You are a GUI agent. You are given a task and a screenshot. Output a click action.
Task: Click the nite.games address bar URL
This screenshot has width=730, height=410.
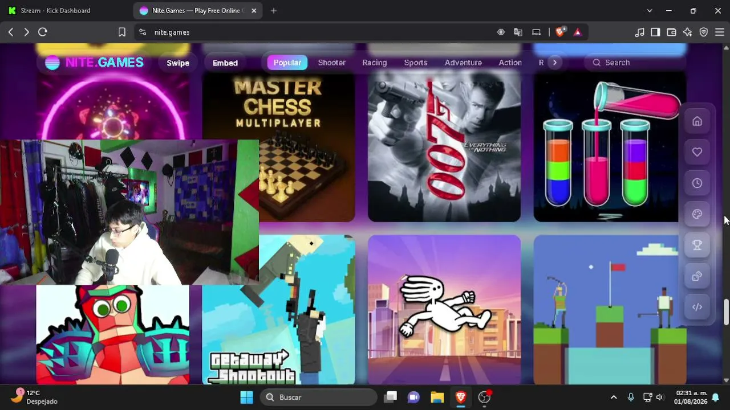[172, 32]
